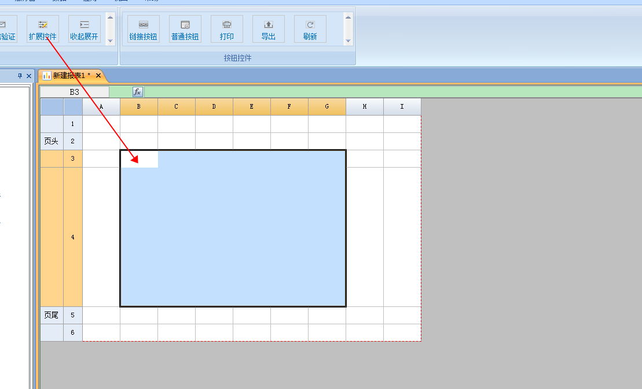The width and height of the screenshot is (642, 389).
Task: Select column H header
Action: click(365, 107)
